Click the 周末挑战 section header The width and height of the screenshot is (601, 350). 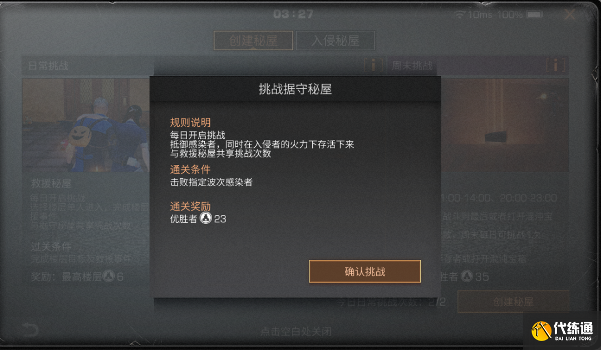coord(412,66)
